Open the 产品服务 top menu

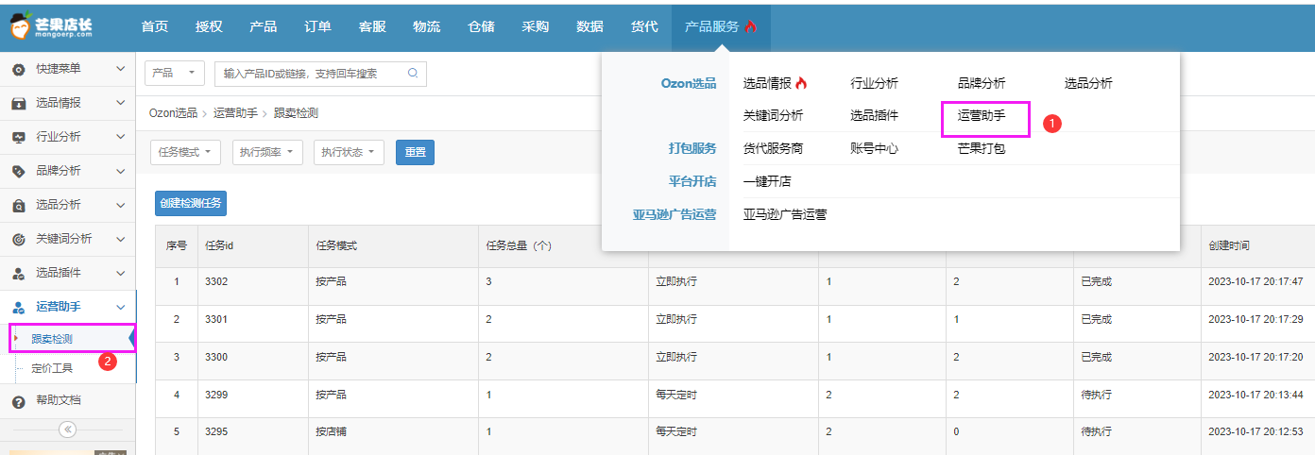click(721, 26)
